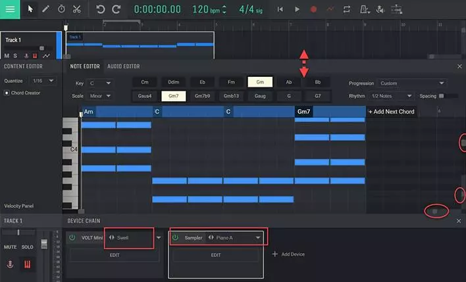
Task: Toggle the Chord Creator checkbox
Action: (7, 93)
